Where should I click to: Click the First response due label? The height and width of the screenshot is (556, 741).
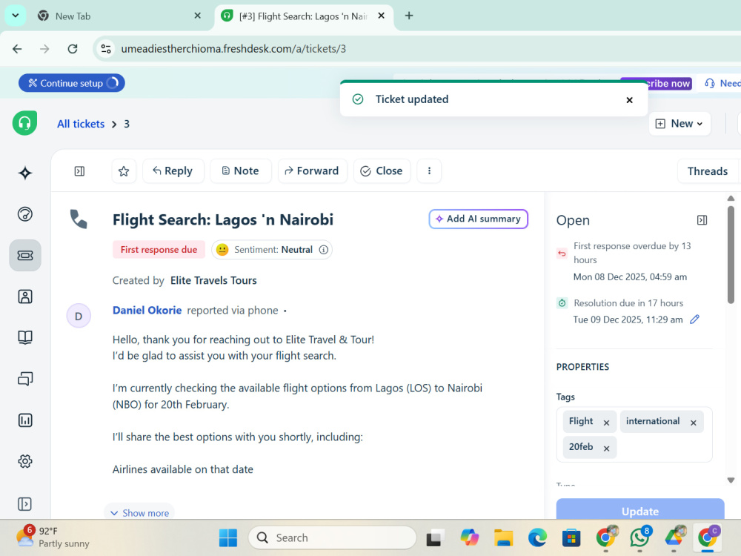point(159,250)
